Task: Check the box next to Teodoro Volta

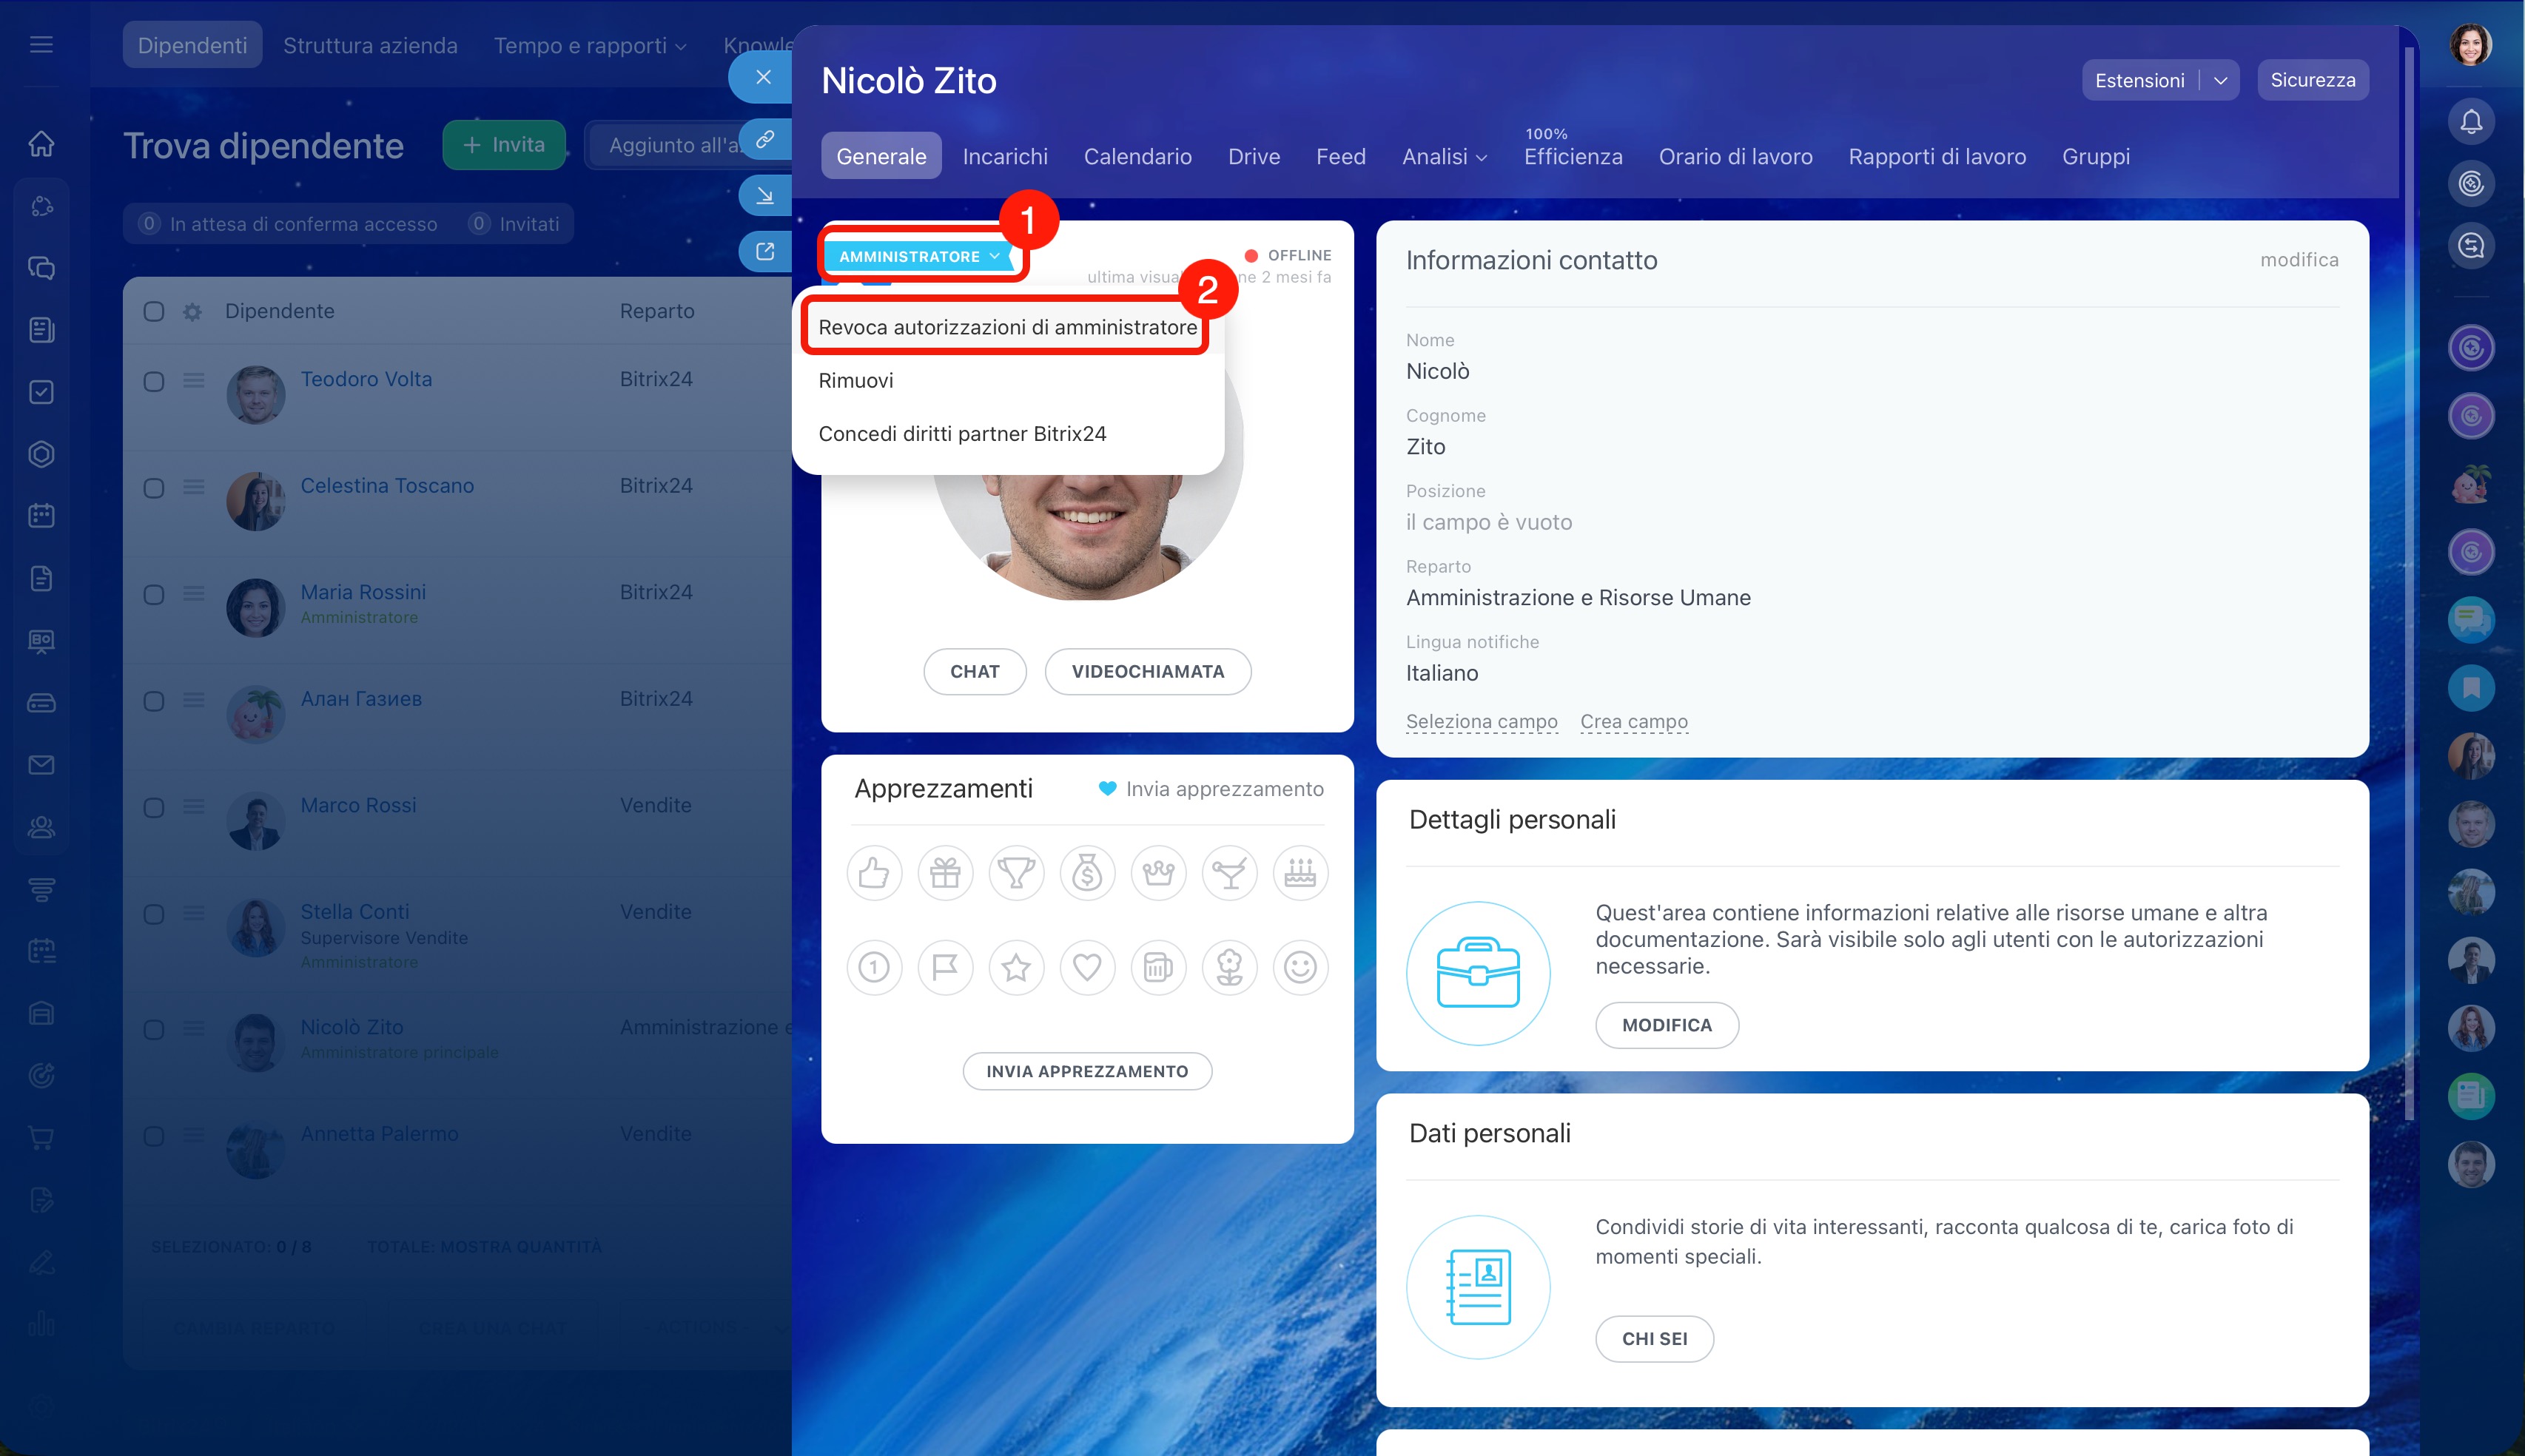Action: click(x=154, y=381)
